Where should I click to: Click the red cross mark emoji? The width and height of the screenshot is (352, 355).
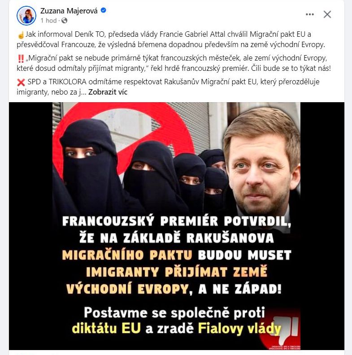click(x=21, y=82)
